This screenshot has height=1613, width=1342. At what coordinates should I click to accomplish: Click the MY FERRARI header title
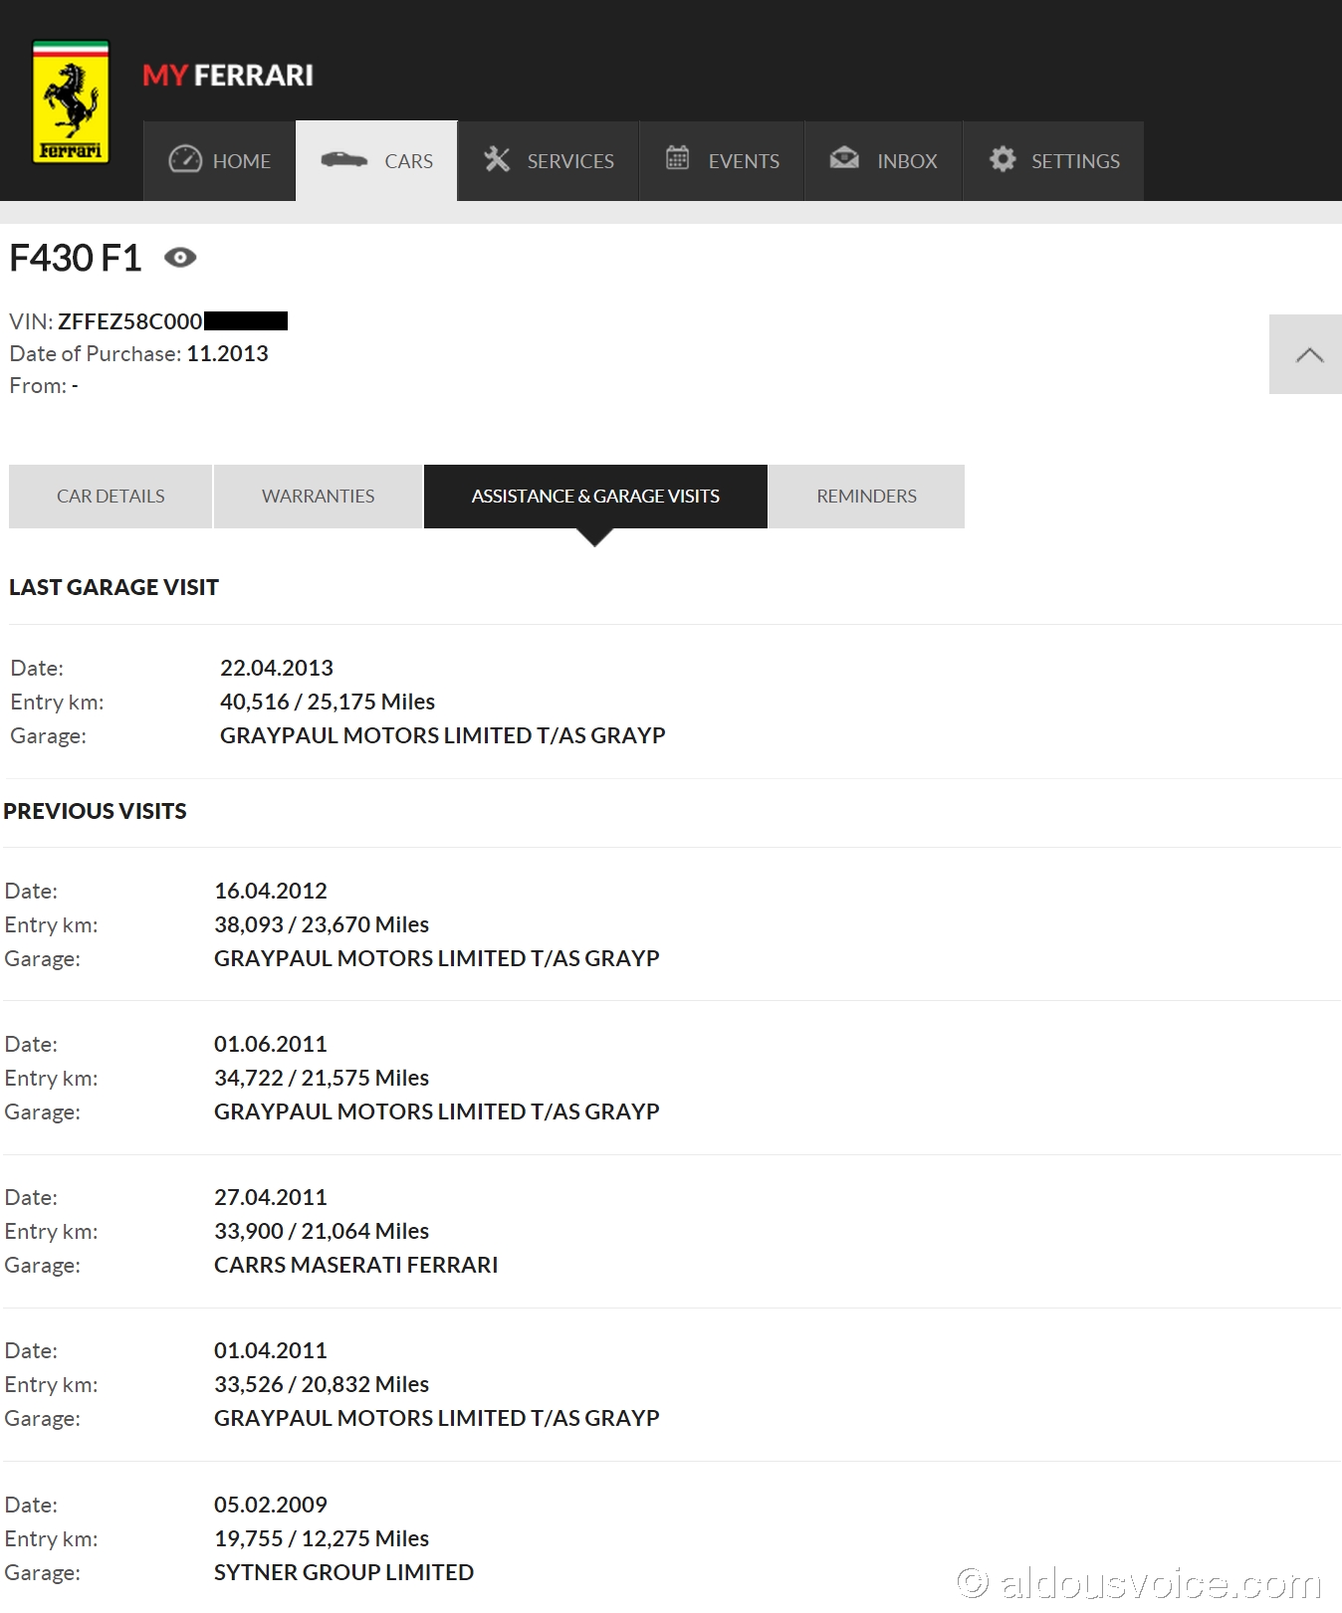[x=228, y=76]
